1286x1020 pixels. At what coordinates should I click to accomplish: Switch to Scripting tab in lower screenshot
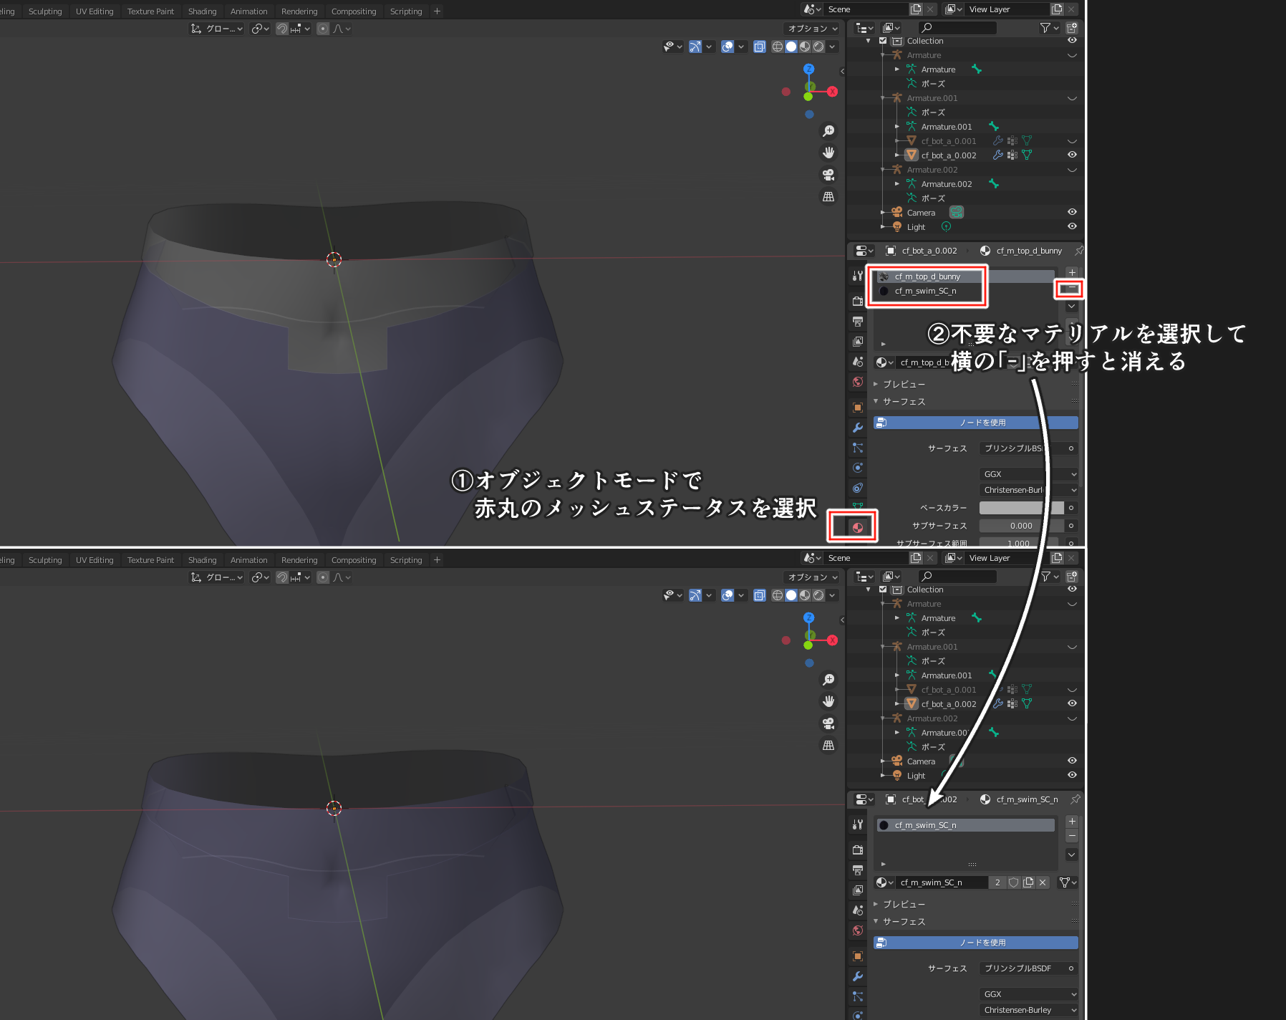point(405,560)
